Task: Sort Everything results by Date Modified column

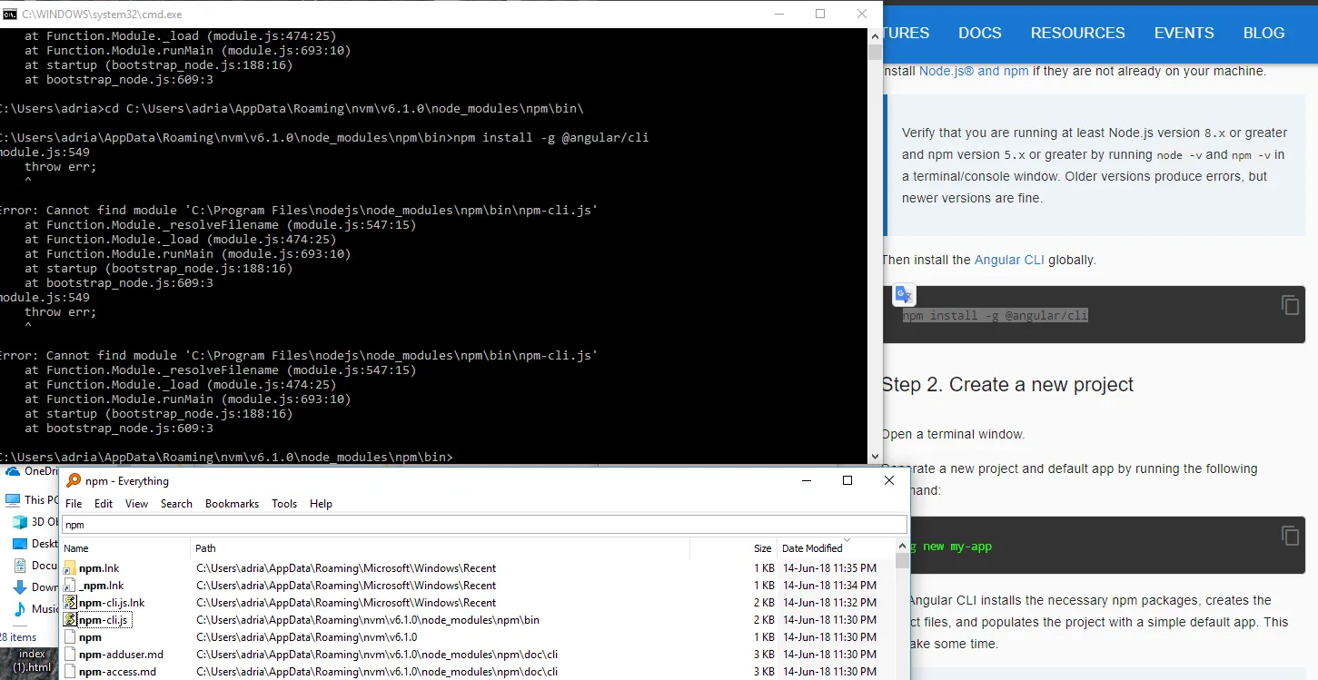Action: tap(836, 548)
